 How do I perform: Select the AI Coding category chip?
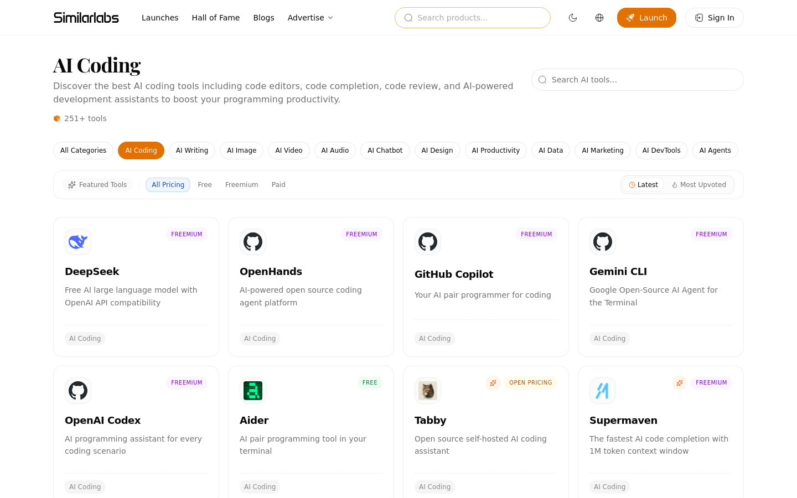click(141, 151)
